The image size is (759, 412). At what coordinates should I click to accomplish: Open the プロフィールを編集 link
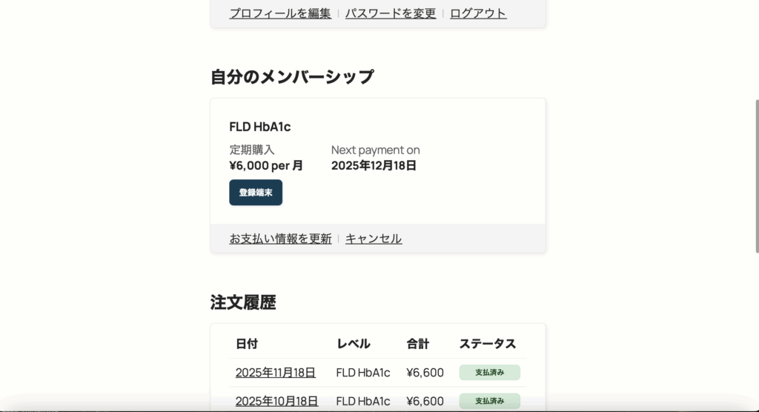point(280,13)
